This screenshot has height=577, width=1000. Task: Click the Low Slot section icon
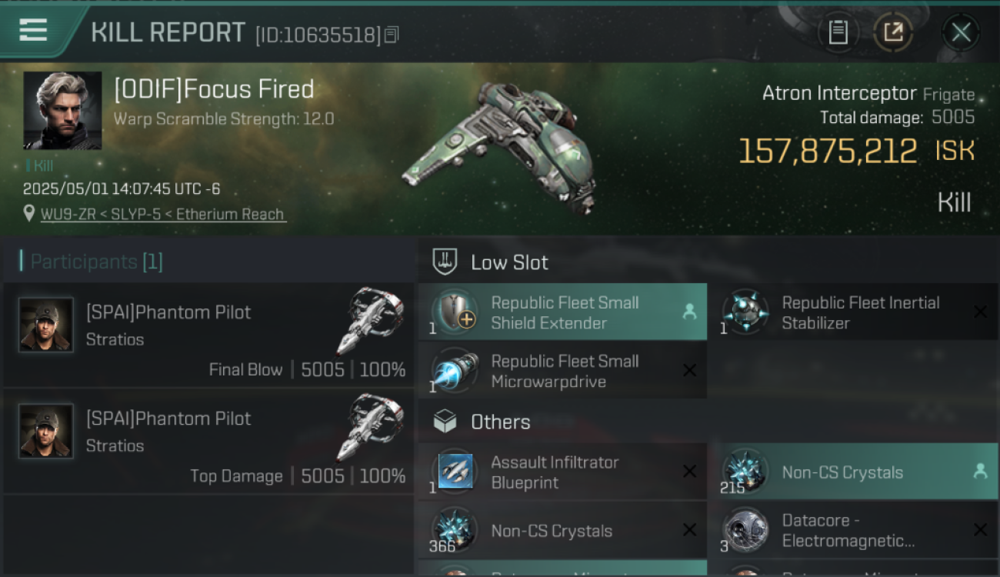coord(445,262)
